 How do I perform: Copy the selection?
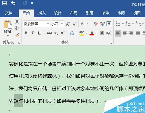(17, 28)
